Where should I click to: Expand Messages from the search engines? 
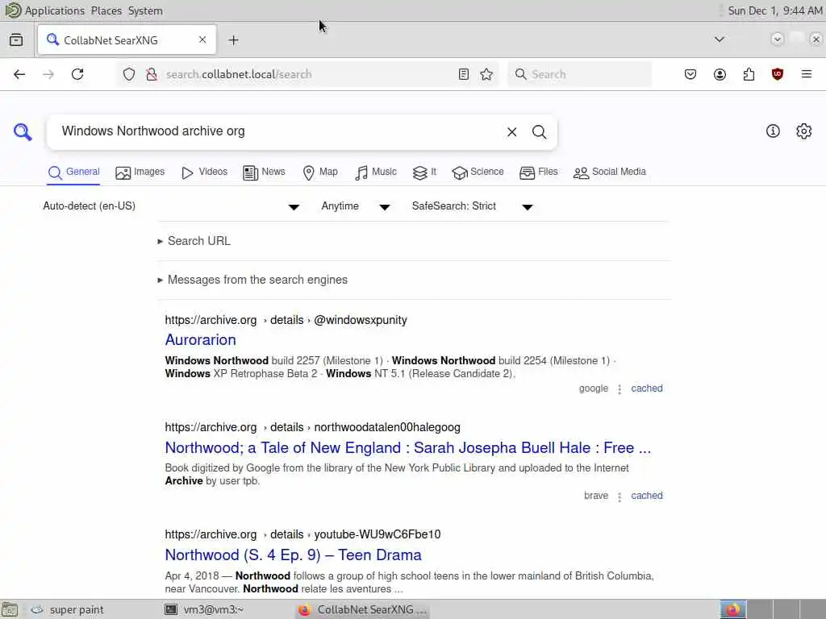[x=252, y=280]
